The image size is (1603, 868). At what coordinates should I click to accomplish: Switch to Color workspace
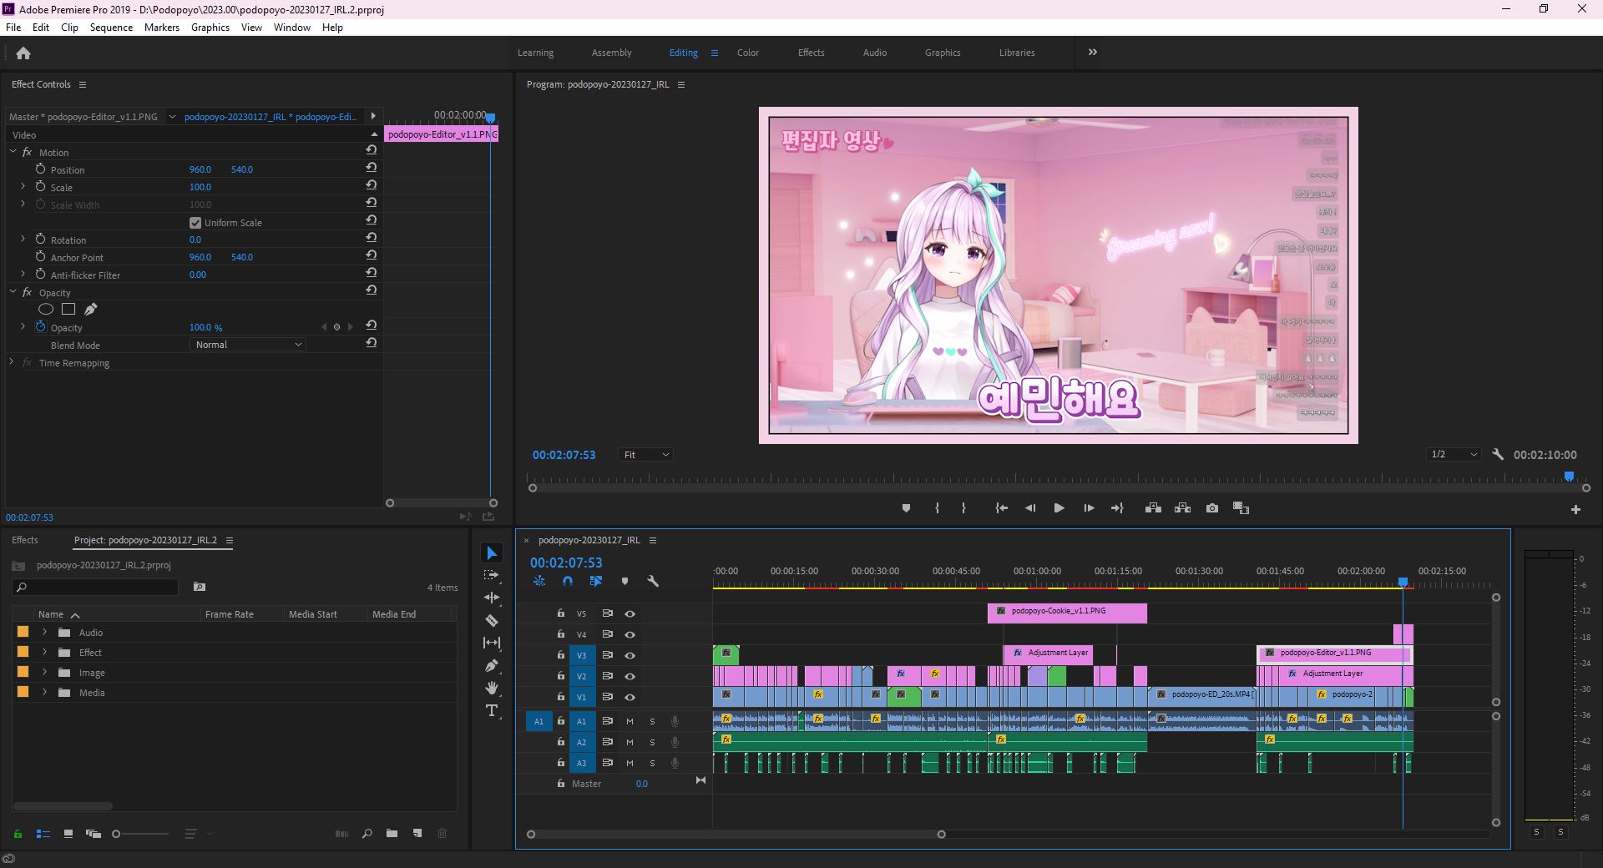748,53
